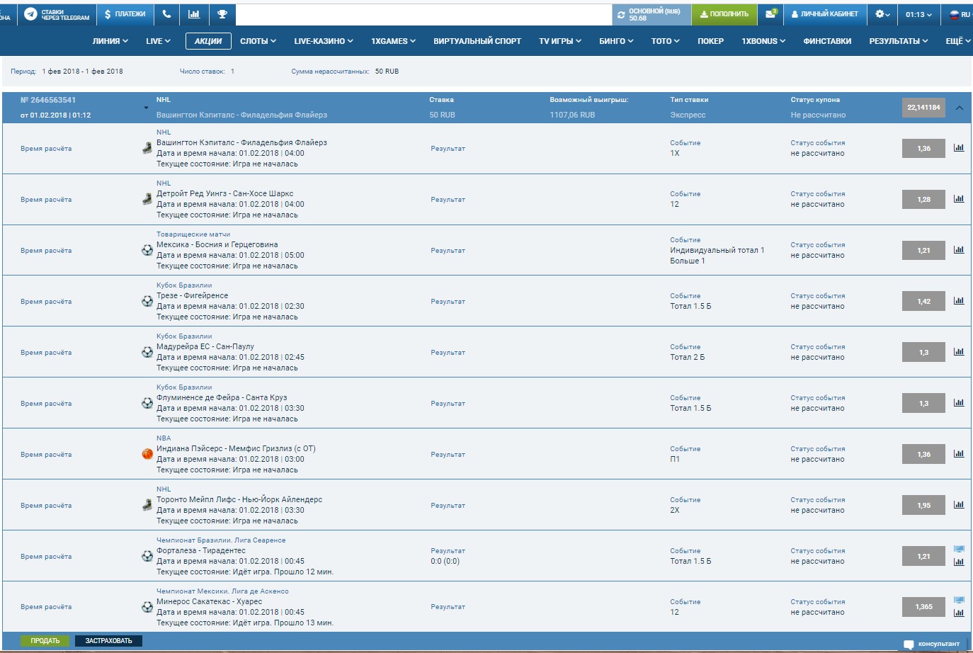973x653 pixels.
Task: Open stats chart for Минерос Сакатекас match
Action: 959,613
